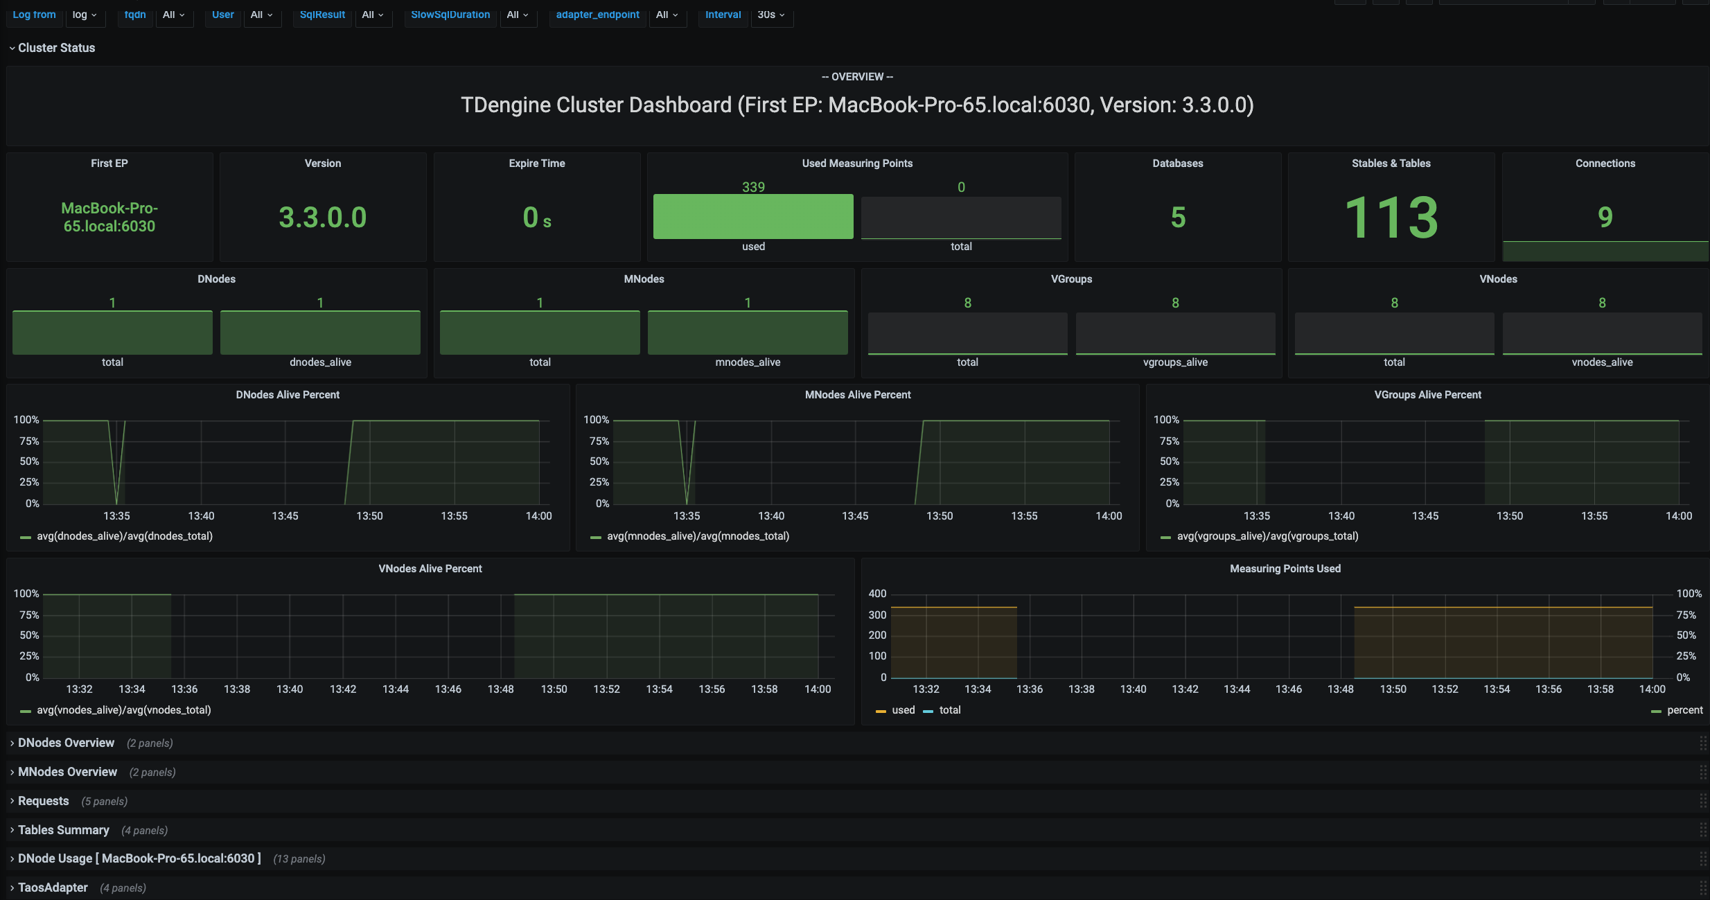Open the VGroups Alive Percent panel title
1710x900 pixels.
[1428, 395]
